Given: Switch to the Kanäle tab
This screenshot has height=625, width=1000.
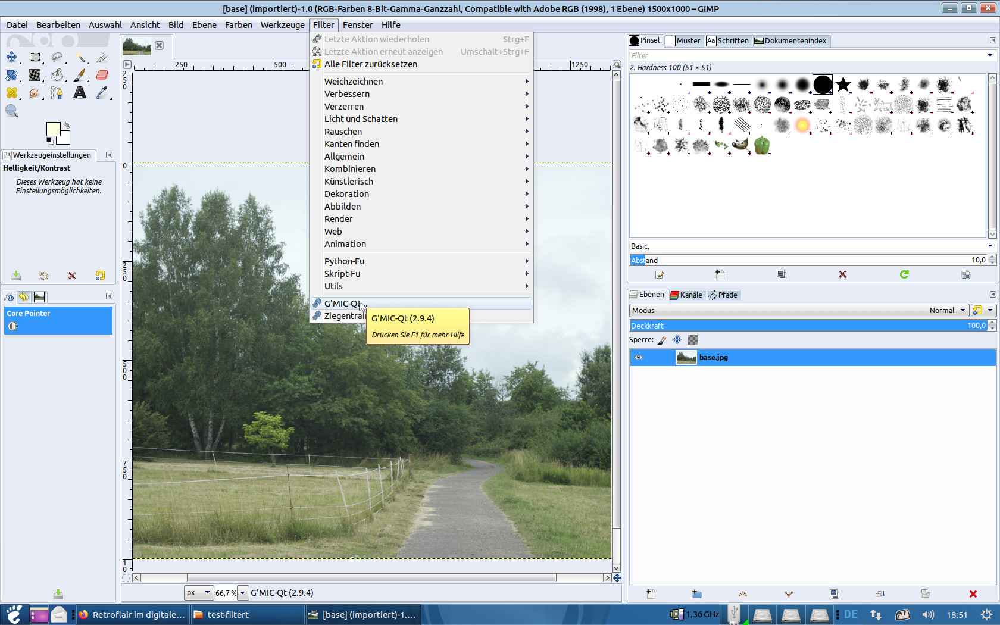Looking at the screenshot, I should (x=686, y=295).
